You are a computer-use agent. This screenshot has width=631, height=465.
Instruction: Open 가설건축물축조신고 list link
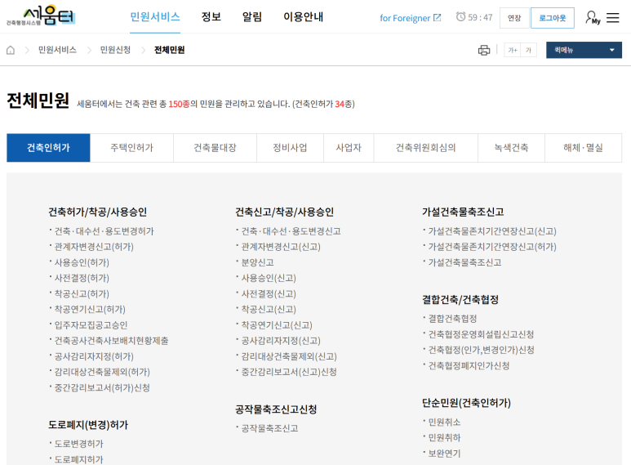464,262
